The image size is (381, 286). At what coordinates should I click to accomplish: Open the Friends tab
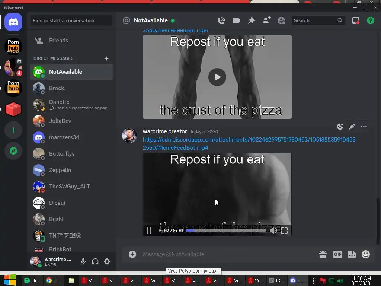[x=71, y=40]
